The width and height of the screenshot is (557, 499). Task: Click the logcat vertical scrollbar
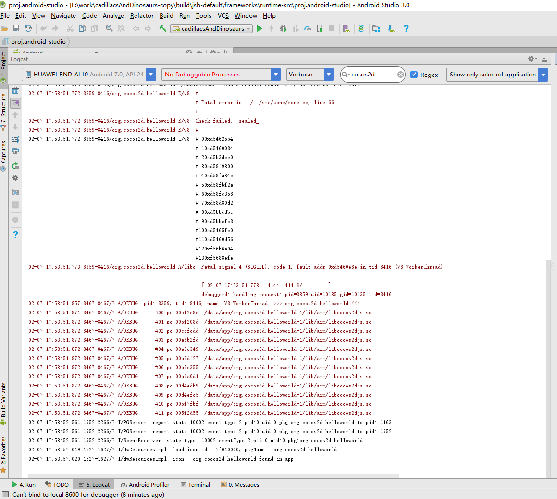pos(549,368)
